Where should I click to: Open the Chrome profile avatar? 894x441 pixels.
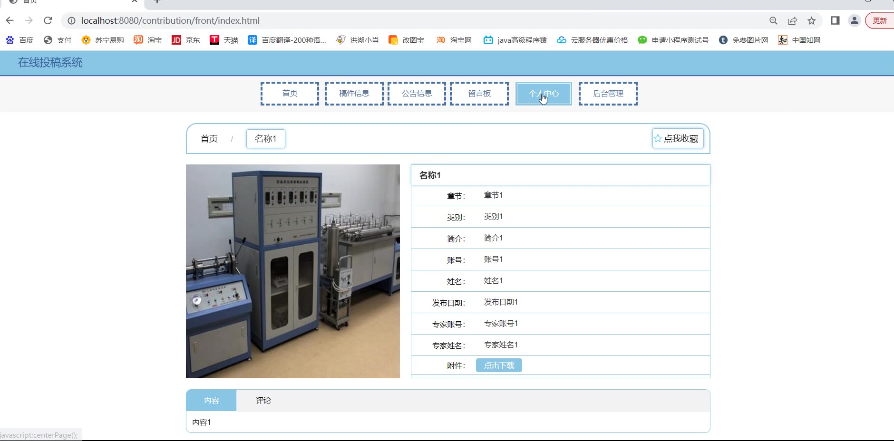(x=855, y=20)
